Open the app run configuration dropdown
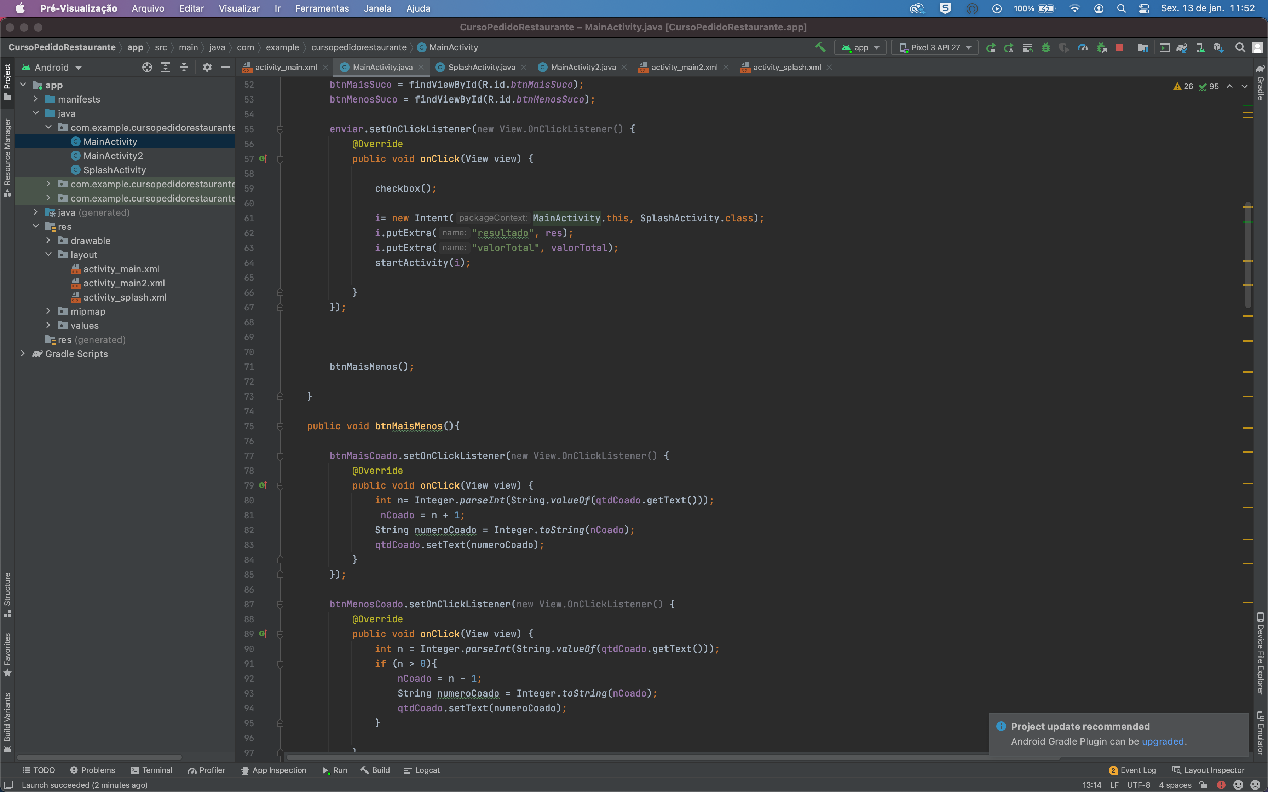 [860, 48]
